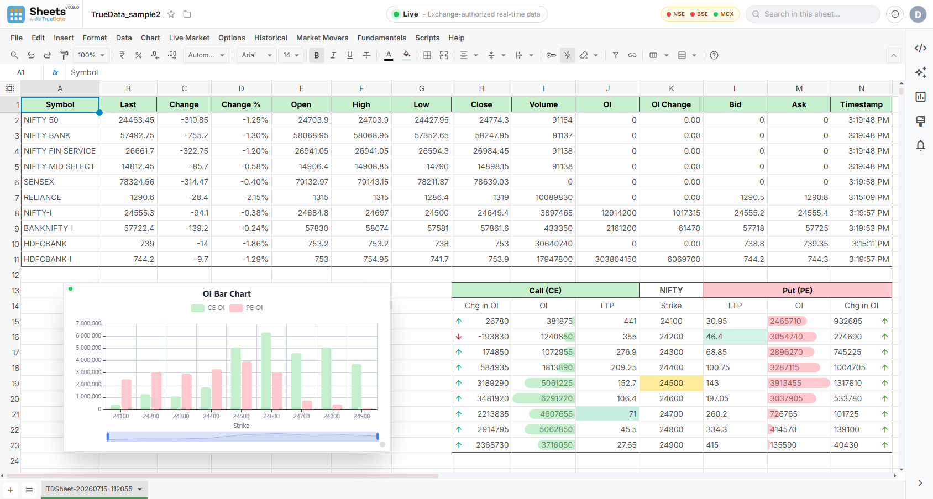The height and width of the screenshot is (499, 933).
Task: Open the all sheets list
Action: point(29,490)
